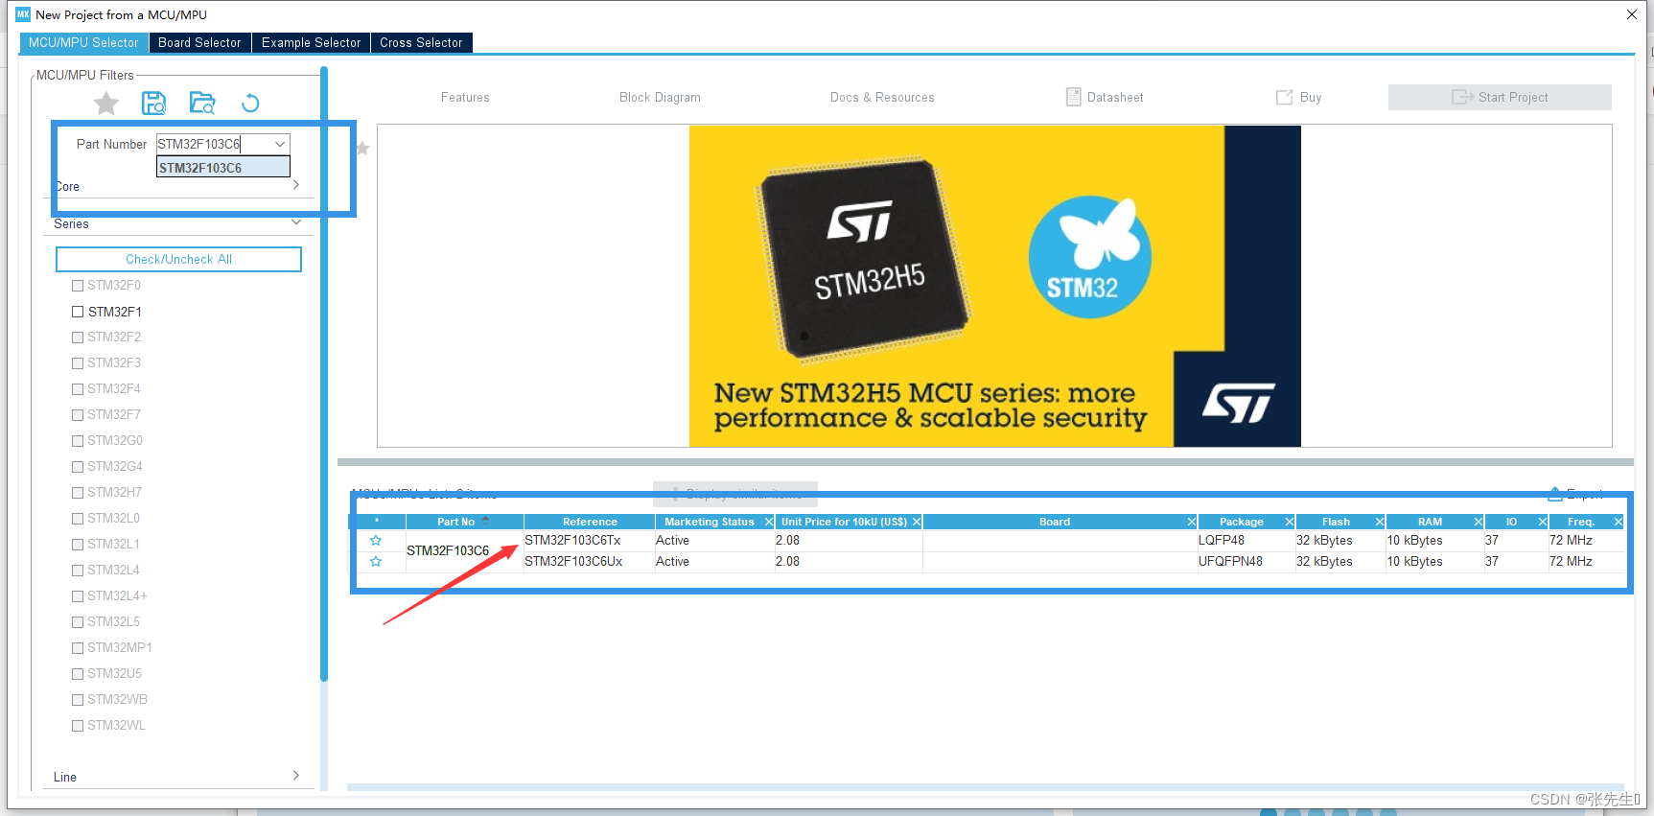
Task: Select the STM32F103C6Ux reference cell
Action: pyautogui.click(x=589, y=562)
